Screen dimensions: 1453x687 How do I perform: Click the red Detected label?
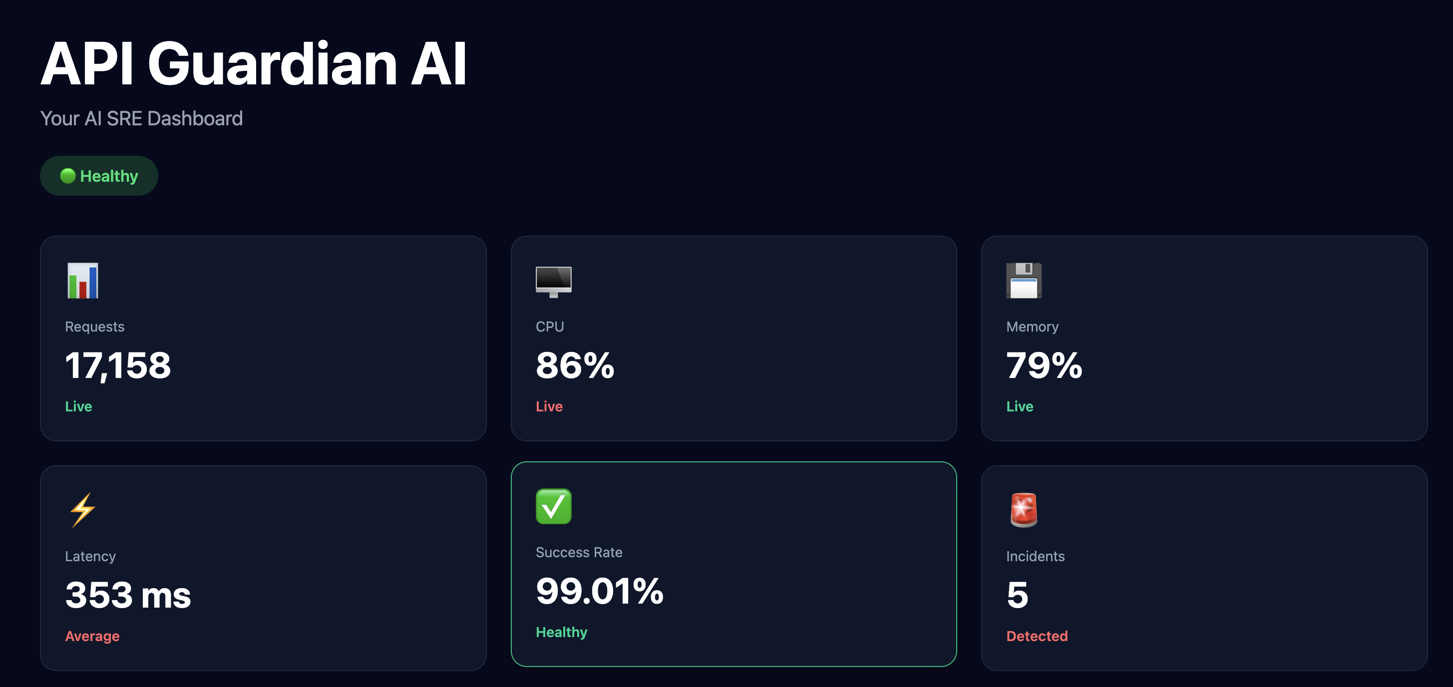(1037, 636)
